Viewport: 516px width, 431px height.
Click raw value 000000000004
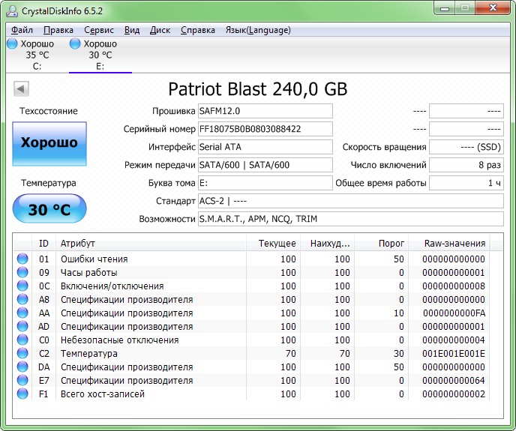tap(454, 340)
